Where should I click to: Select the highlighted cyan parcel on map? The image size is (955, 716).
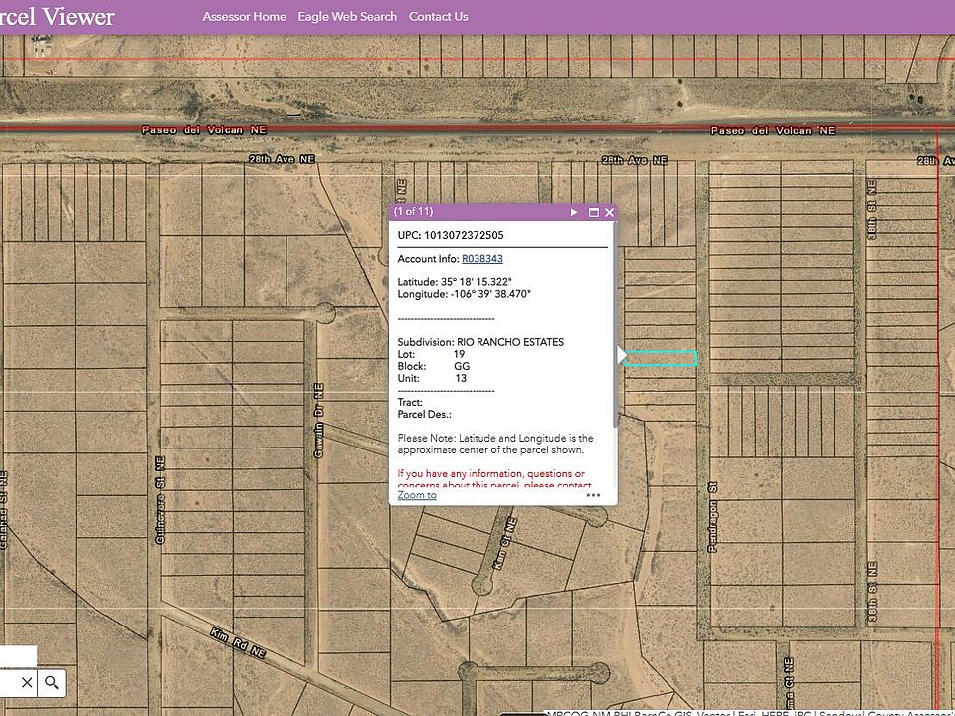(661, 359)
